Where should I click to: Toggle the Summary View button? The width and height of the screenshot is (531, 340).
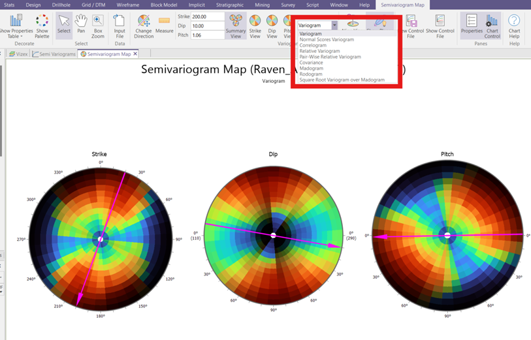pos(236,25)
